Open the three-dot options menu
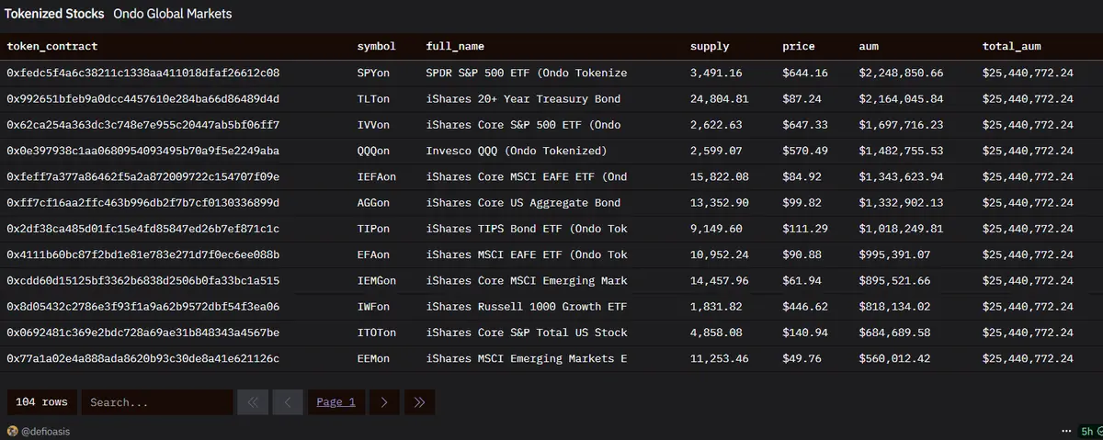This screenshot has width=1103, height=440. click(1066, 430)
